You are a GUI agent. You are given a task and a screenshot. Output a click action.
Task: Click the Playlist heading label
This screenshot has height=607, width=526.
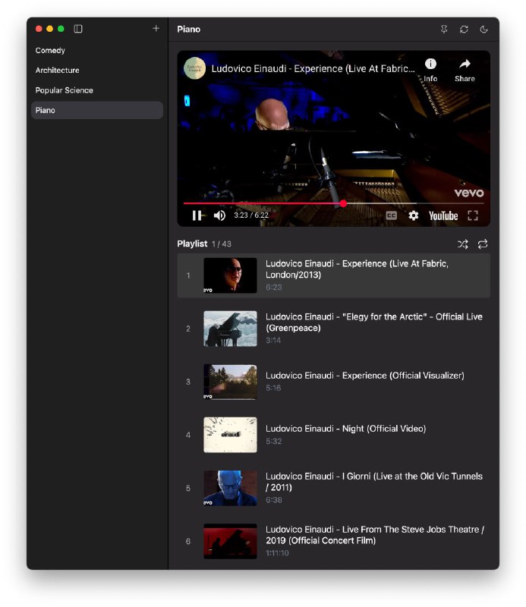pos(192,244)
